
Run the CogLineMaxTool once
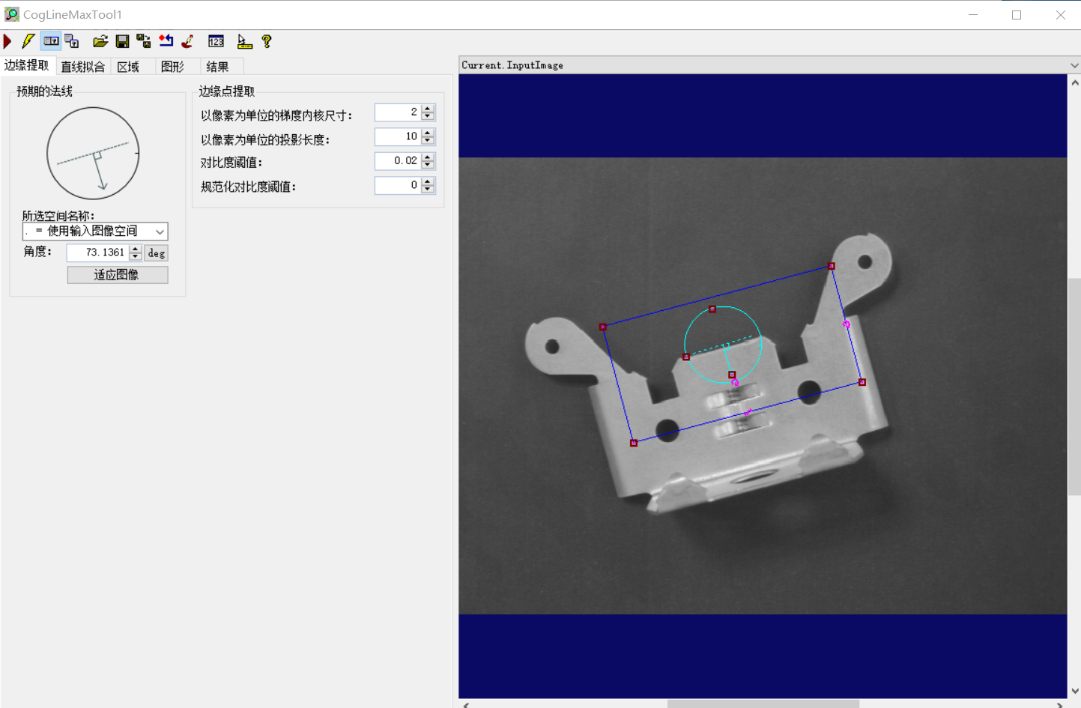(x=7, y=41)
